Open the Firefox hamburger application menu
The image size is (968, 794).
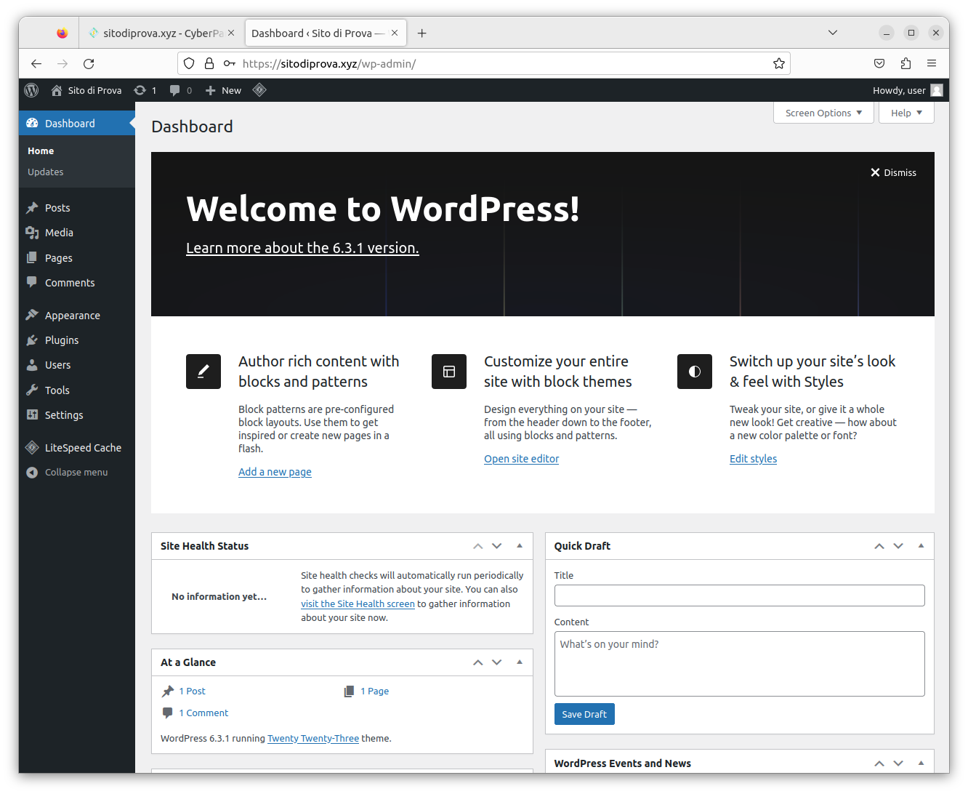[x=932, y=64]
